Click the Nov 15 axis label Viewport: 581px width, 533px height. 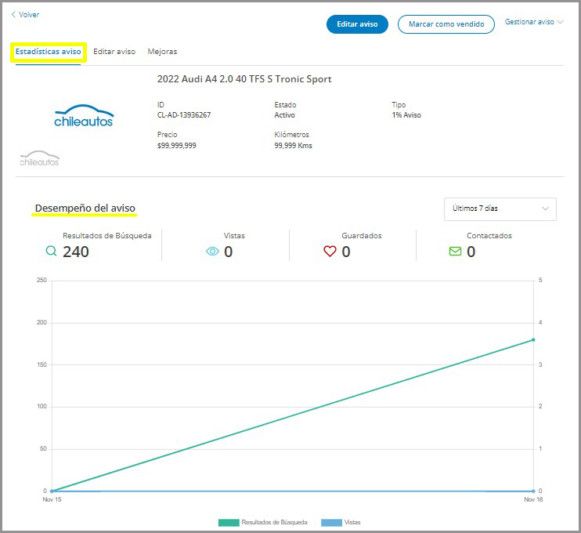click(52, 499)
